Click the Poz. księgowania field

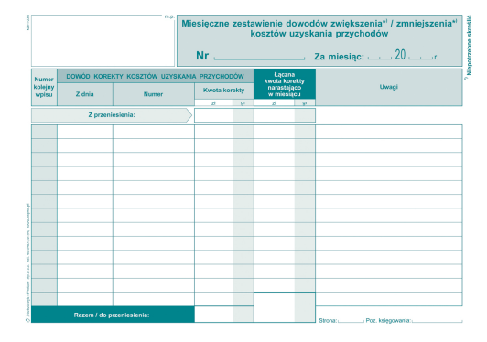click(438, 320)
